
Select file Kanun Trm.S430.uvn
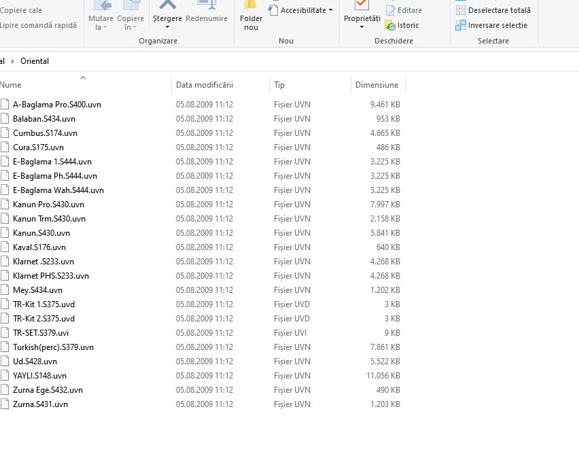[49, 219]
